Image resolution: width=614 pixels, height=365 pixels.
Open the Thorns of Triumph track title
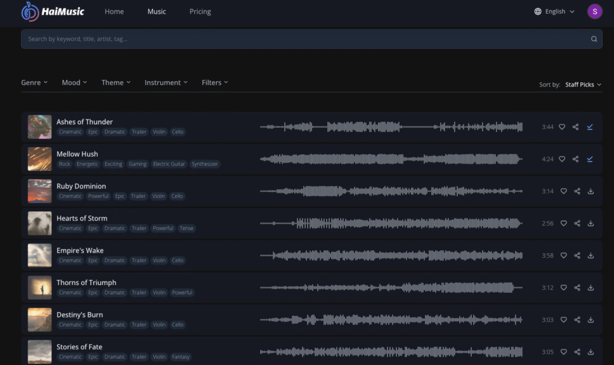[x=86, y=282]
